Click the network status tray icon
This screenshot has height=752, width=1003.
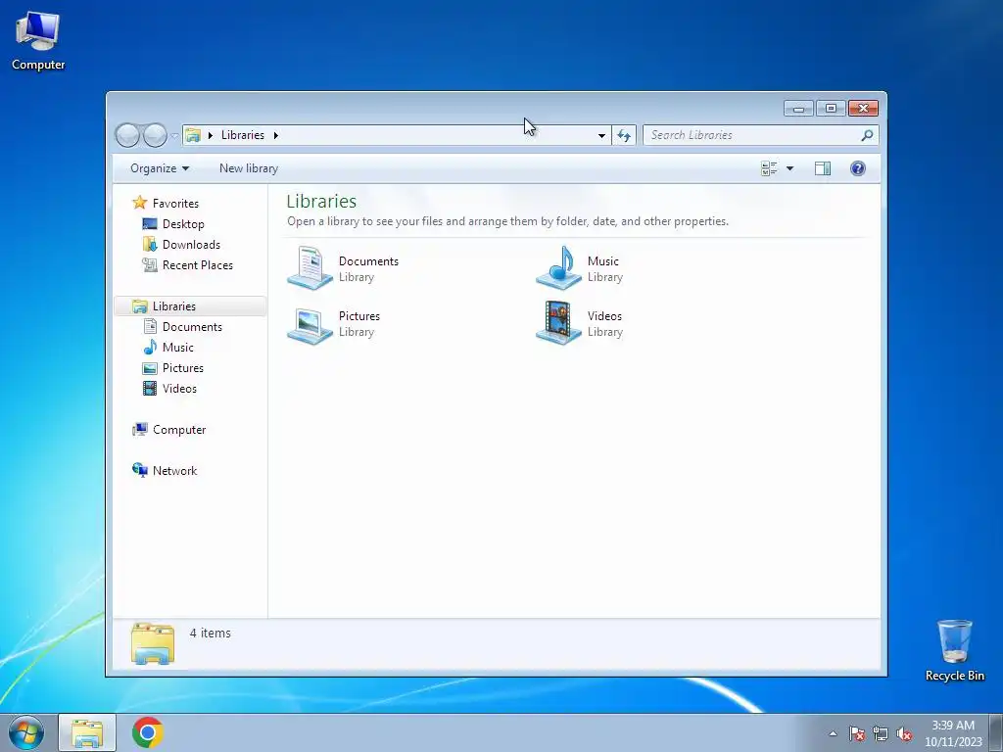[x=881, y=733]
